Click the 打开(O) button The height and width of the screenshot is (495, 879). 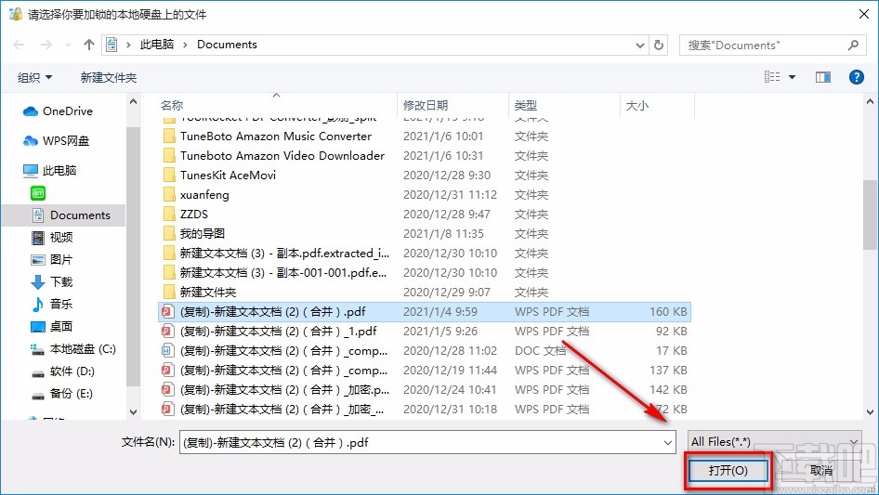728,471
